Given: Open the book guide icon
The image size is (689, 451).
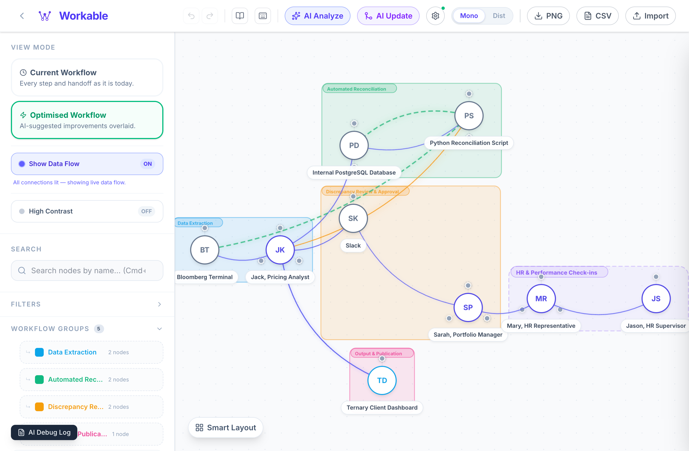Looking at the screenshot, I should tap(240, 16).
